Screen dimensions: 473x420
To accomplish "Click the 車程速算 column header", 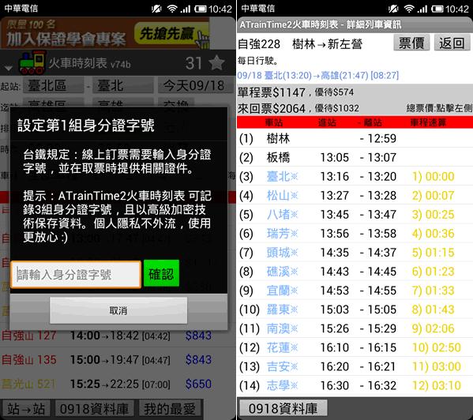I will pos(428,122).
